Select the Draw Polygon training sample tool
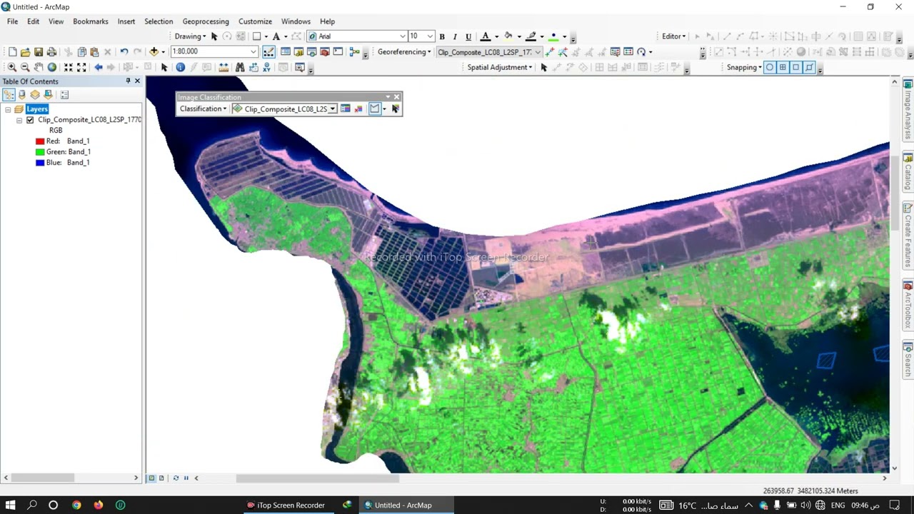914x514 pixels. coord(374,109)
